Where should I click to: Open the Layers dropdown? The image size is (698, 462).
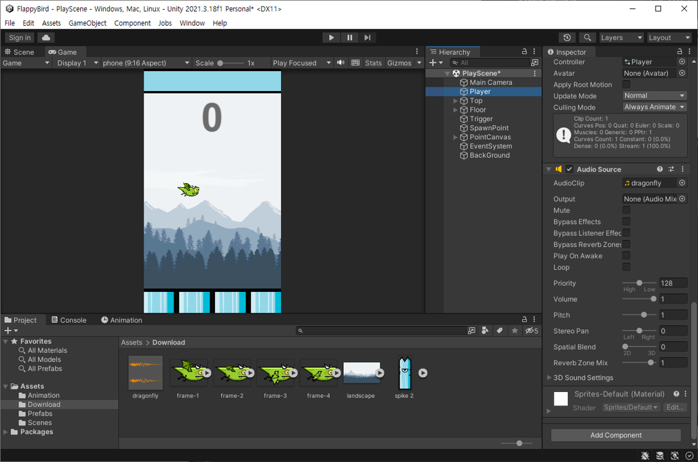click(621, 38)
